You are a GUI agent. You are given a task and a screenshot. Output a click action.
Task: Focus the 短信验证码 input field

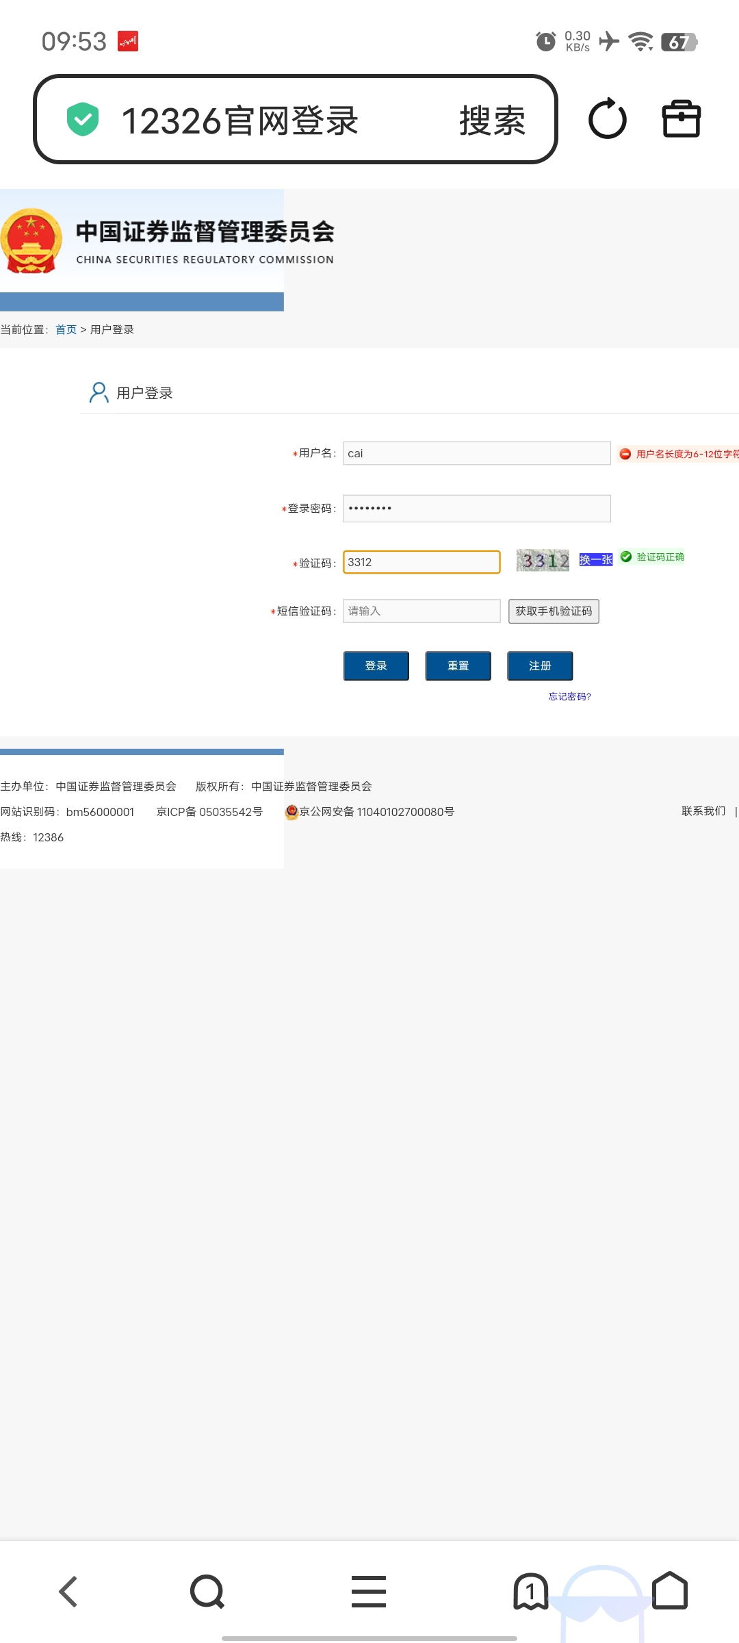click(422, 611)
